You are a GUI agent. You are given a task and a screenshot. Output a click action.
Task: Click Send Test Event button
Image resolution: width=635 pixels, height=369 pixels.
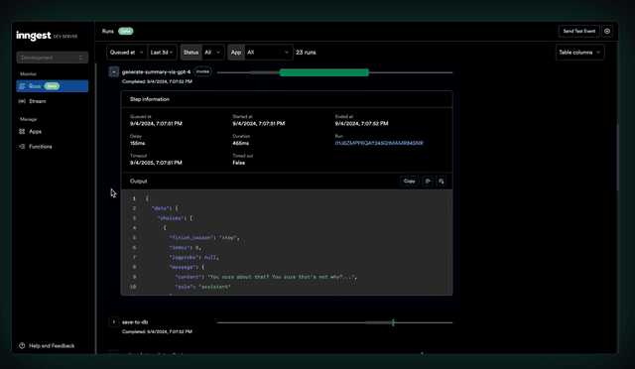579,31
